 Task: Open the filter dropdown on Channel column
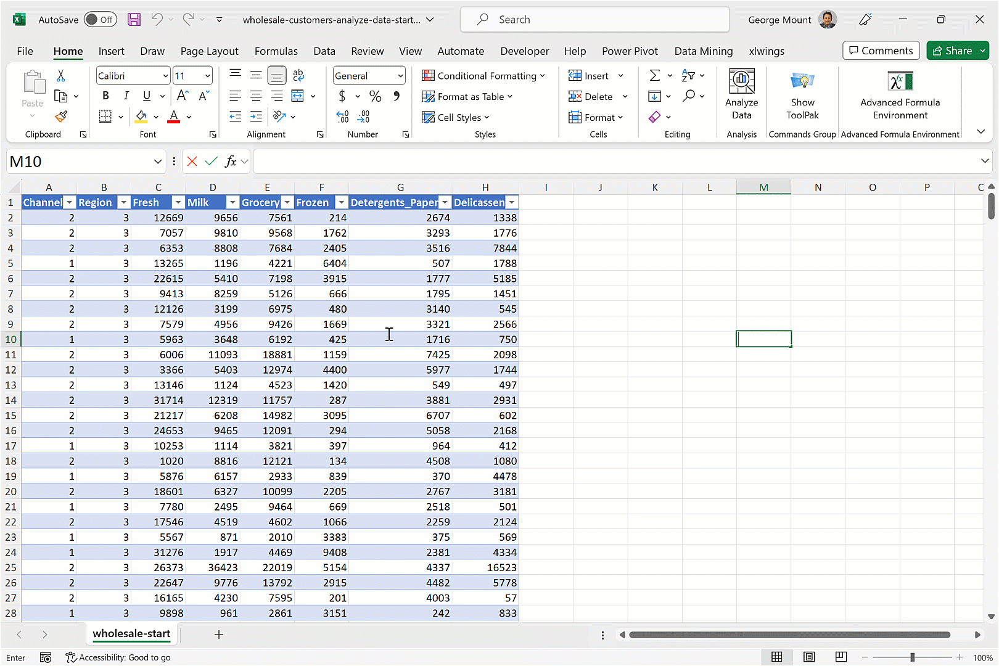coord(69,202)
